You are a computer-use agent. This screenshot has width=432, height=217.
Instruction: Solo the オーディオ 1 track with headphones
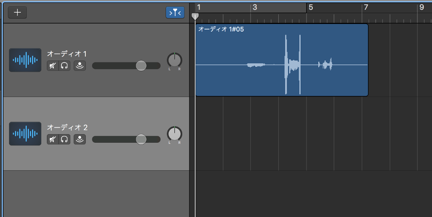64,66
